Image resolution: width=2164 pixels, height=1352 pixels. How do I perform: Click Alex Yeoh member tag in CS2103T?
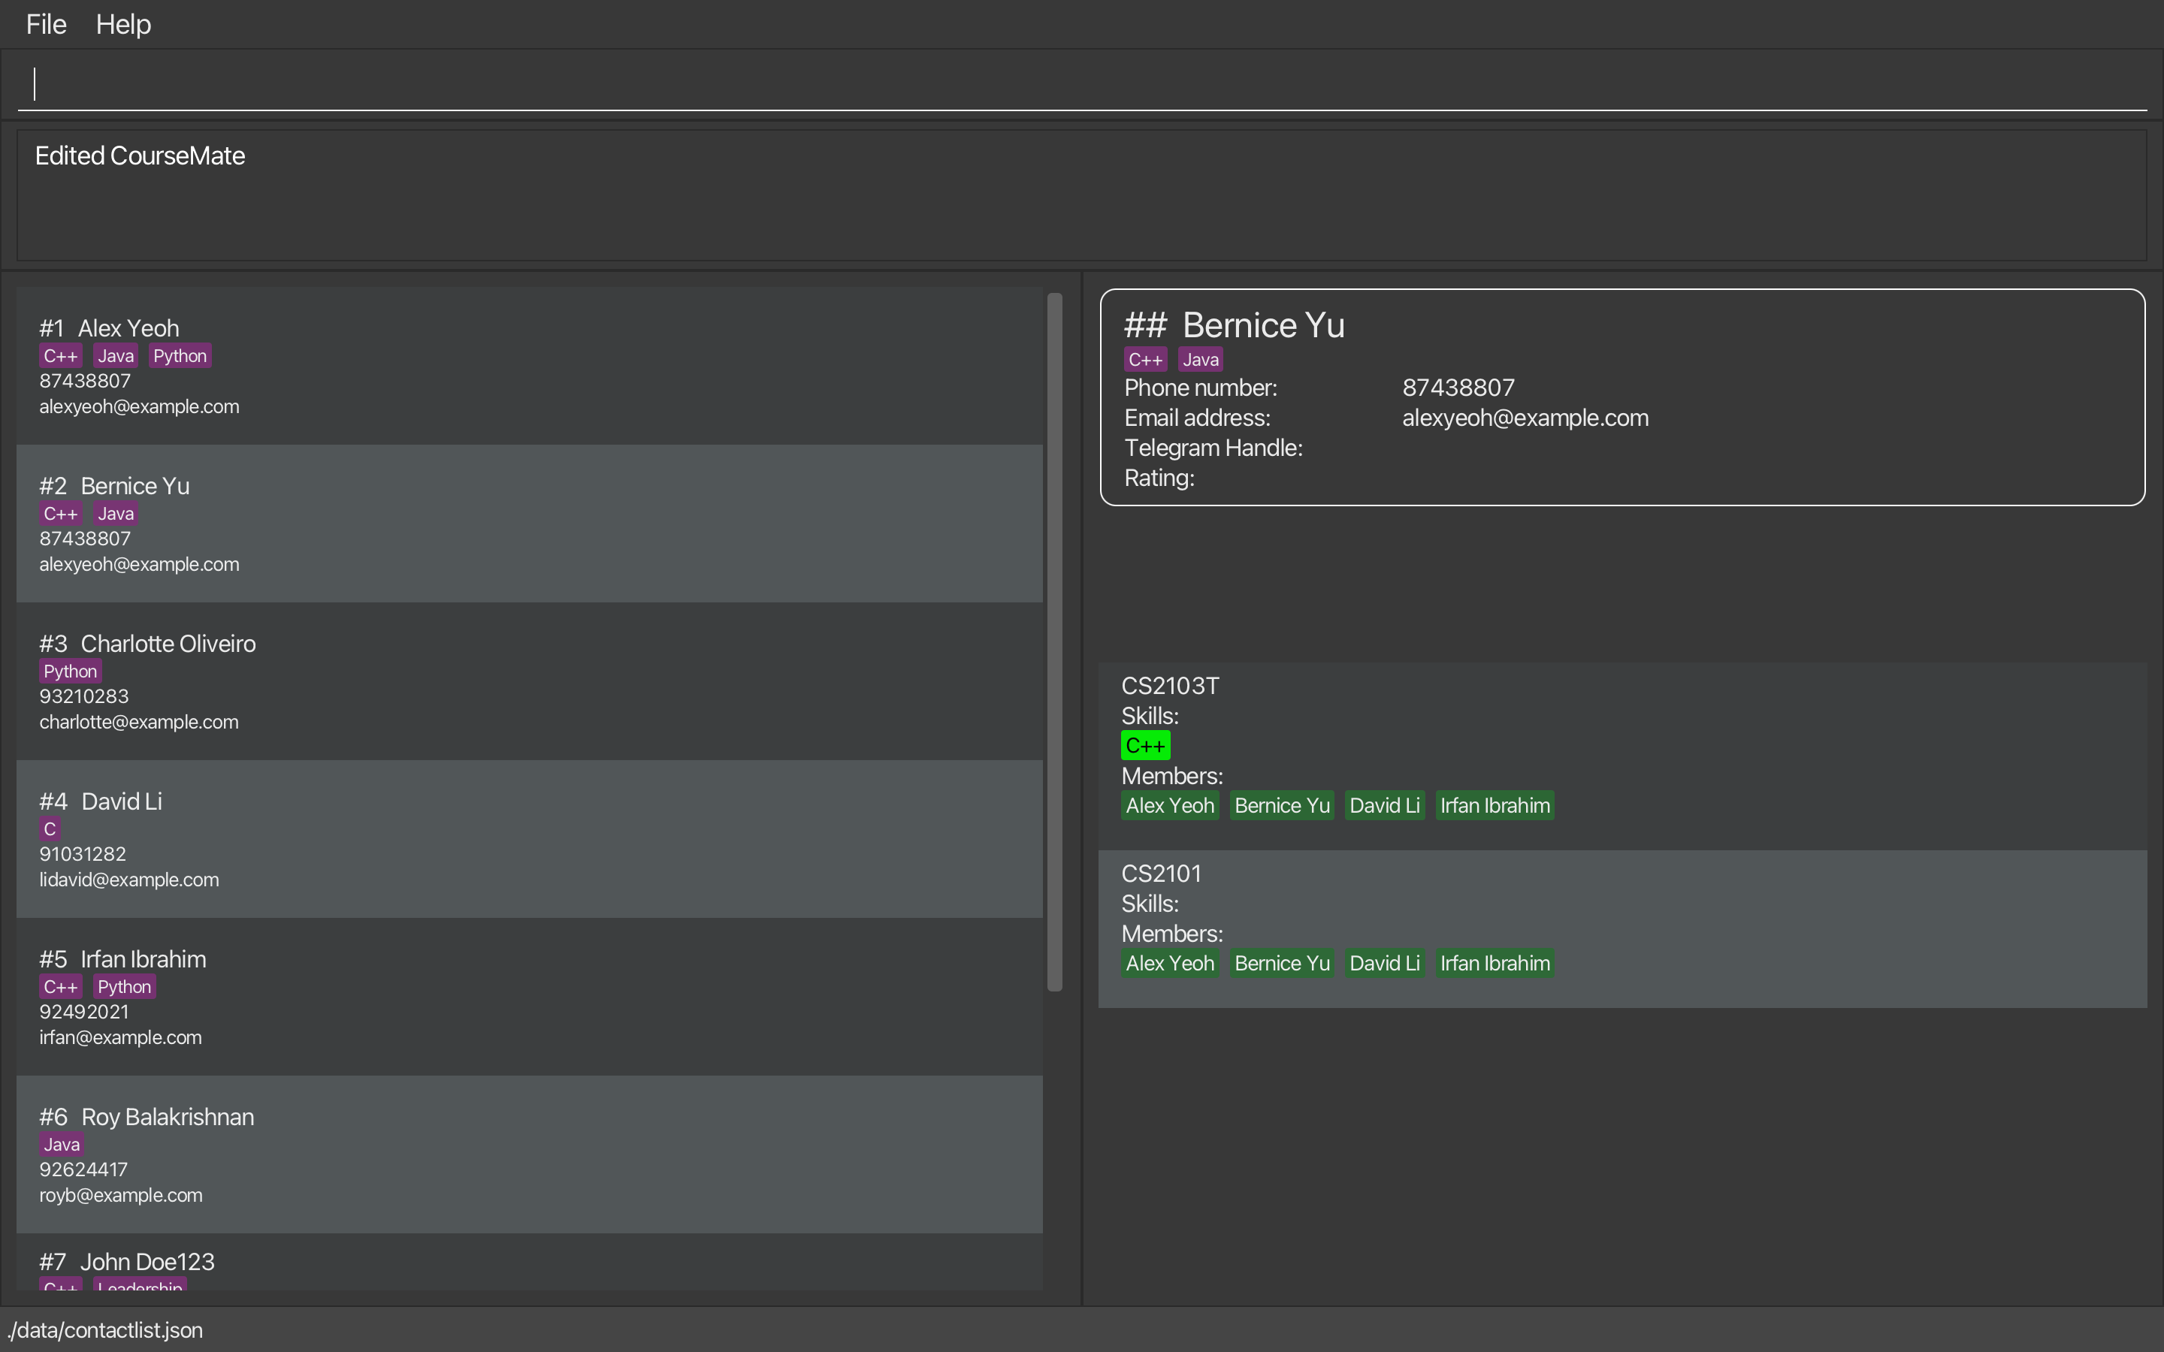coord(1170,806)
